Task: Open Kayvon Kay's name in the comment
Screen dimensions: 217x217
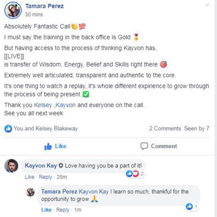Action: point(41,166)
